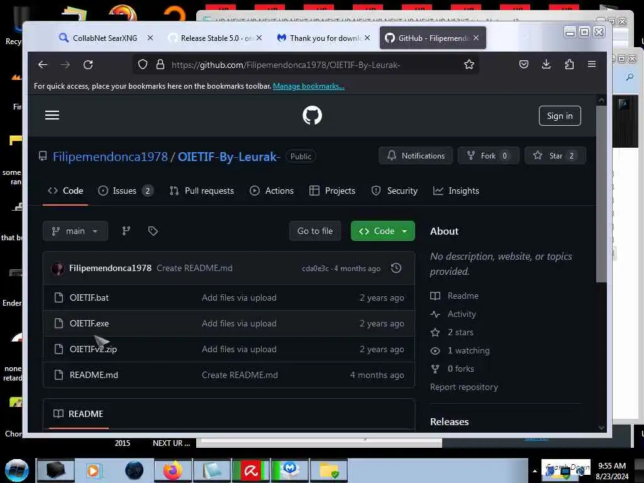Open the Filipemendonca1978 owner link

[110, 157]
